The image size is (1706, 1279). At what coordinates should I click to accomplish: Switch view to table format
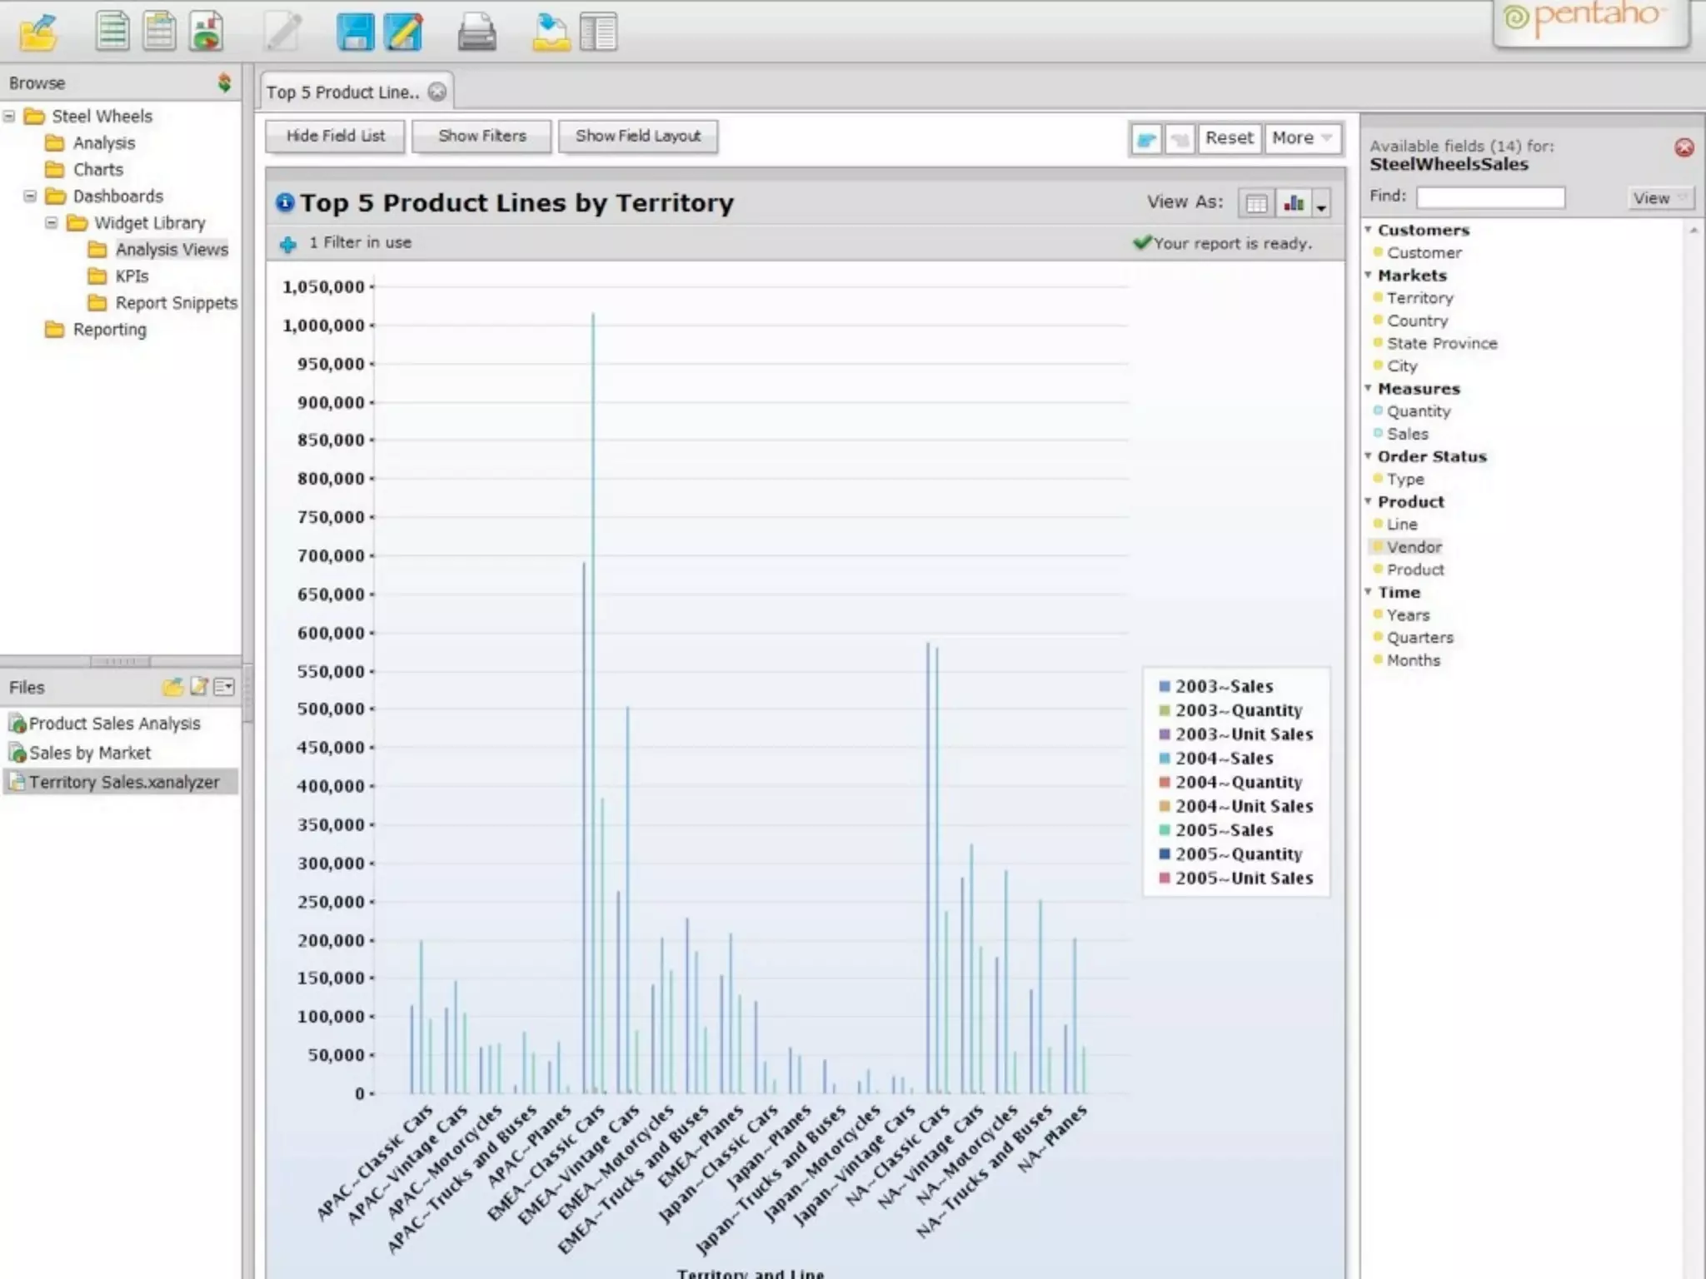tap(1256, 203)
